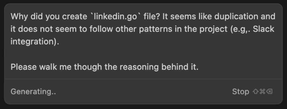The width and height of the screenshot is (287, 109).
Task: Place cursor in 'Please walk me though' sentence
Action: pos(104,67)
